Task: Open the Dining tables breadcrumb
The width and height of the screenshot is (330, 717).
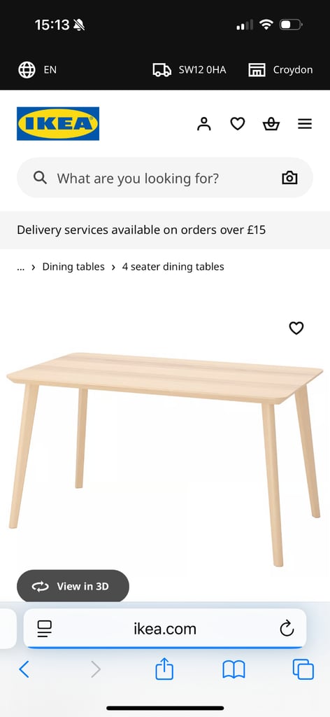Action: click(73, 267)
